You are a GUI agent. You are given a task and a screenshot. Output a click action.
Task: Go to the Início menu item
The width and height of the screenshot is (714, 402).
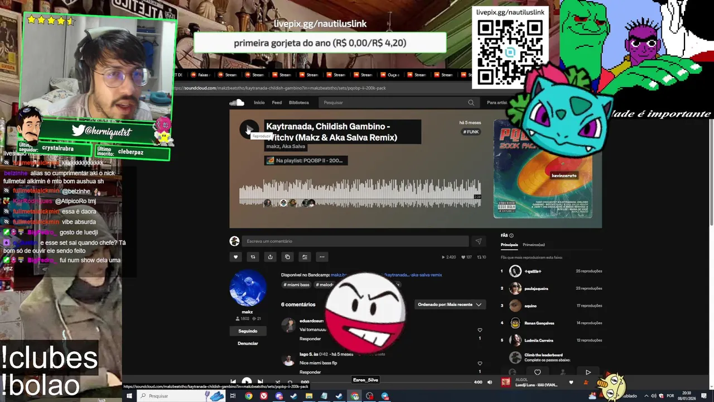(x=259, y=103)
